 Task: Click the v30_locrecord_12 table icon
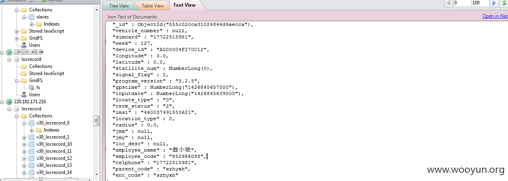tap(31, 158)
